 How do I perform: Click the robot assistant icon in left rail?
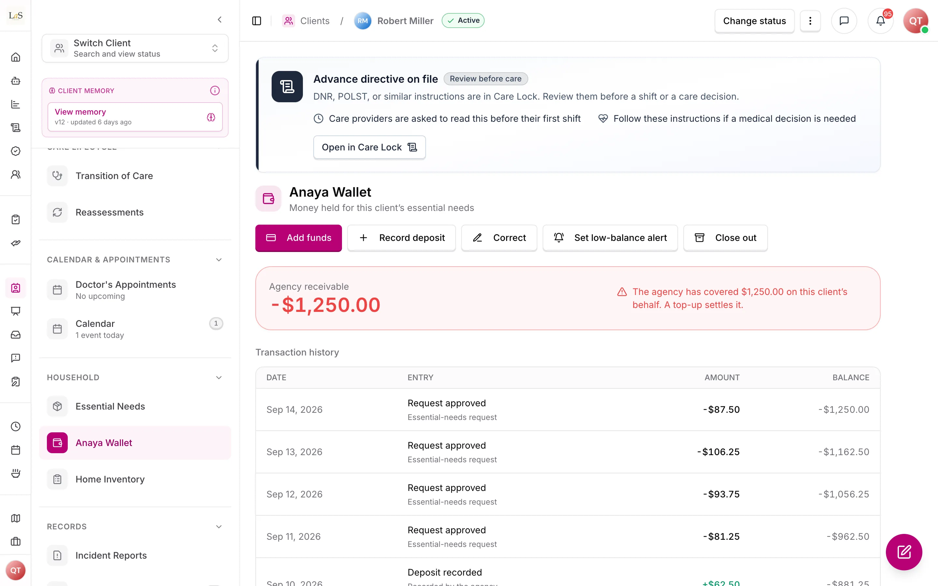16,81
